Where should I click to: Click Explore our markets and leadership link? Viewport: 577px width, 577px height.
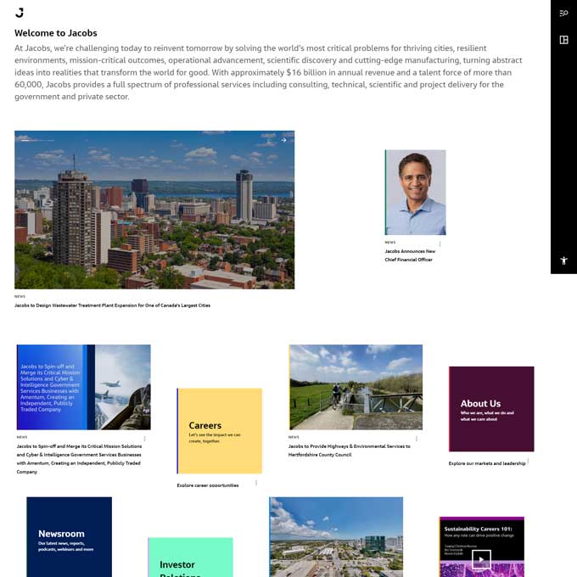point(487,463)
